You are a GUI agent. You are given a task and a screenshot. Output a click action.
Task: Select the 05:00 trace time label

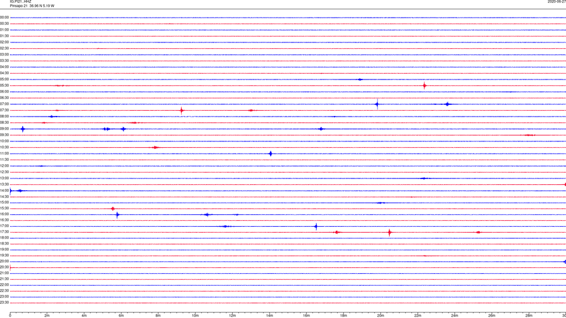click(x=4, y=79)
